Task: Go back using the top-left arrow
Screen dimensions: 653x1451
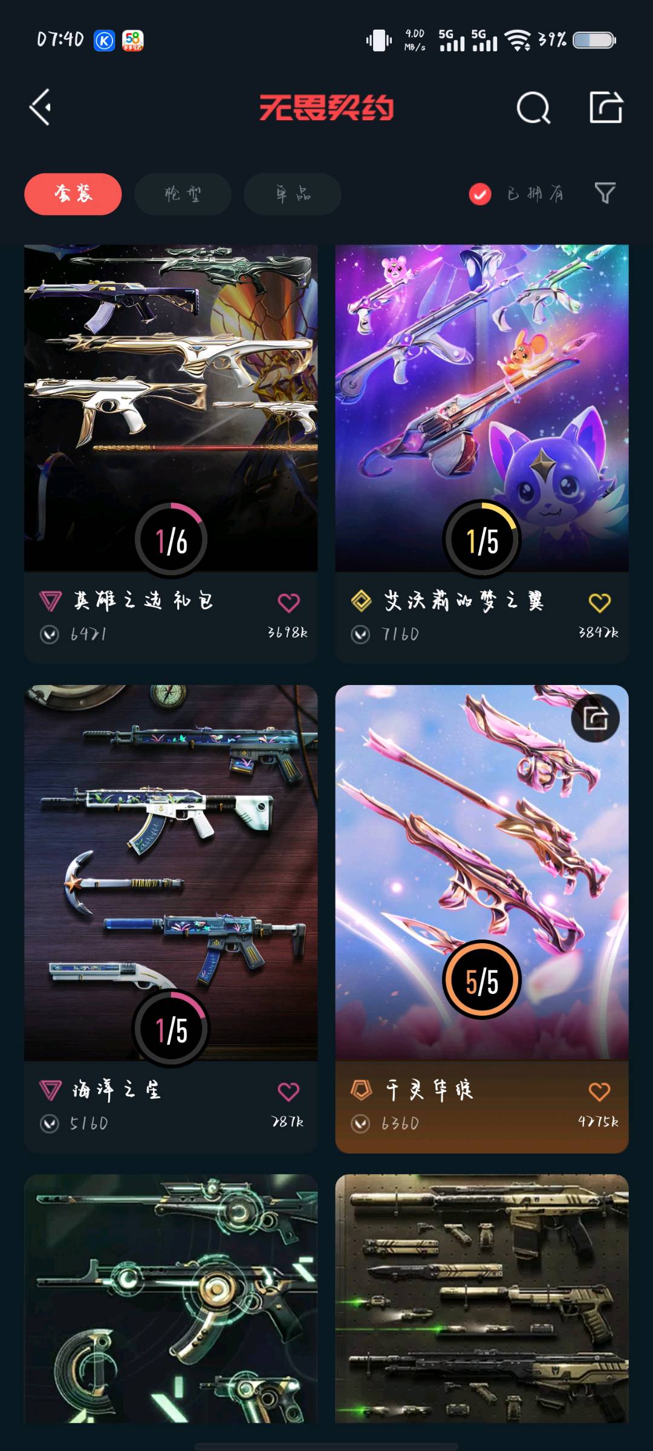Action: point(40,108)
